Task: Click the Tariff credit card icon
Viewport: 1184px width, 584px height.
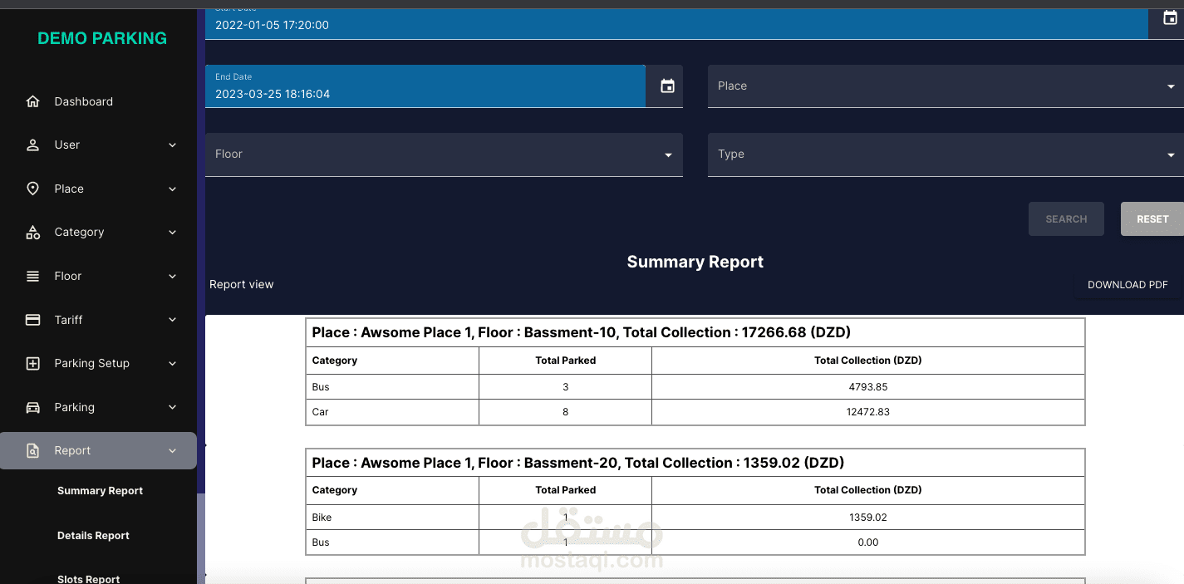Action: 33,320
